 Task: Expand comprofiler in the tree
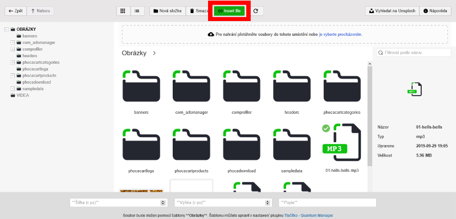tap(13, 49)
